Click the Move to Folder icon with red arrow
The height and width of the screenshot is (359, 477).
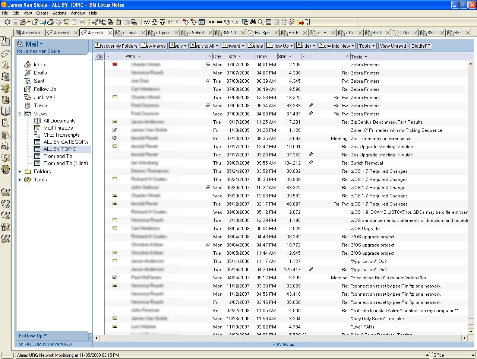click(x=300, y=22)
